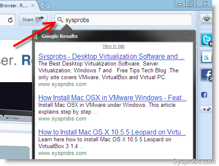Minimize the browser window
The height and width of the screenshot is (166, 219).
[180, 3]
